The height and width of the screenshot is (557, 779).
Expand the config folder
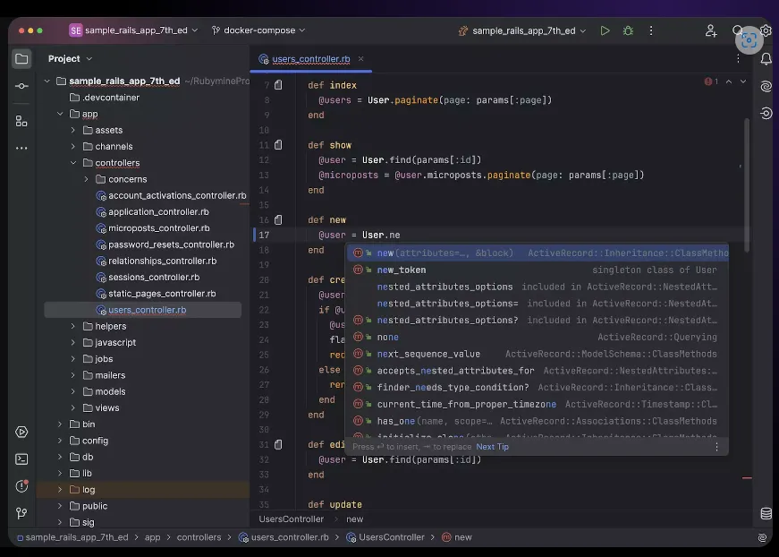tap(60, 441)
